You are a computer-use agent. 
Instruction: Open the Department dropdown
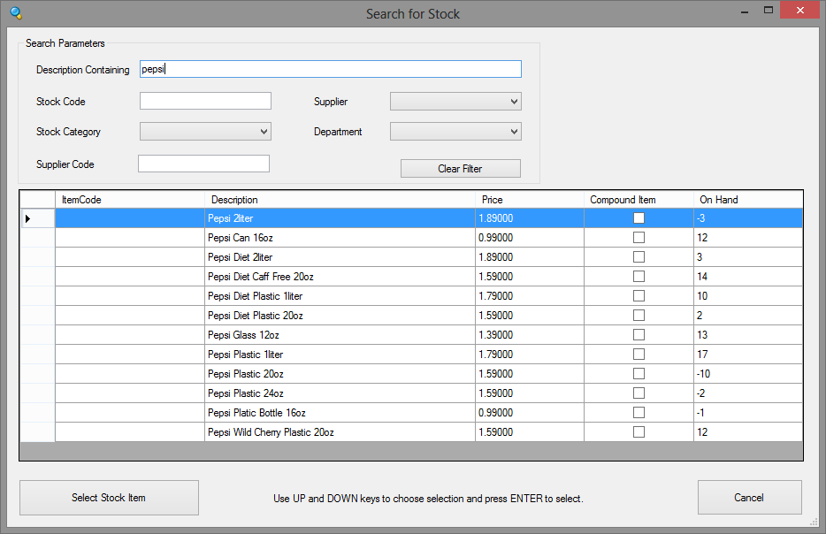455,132
